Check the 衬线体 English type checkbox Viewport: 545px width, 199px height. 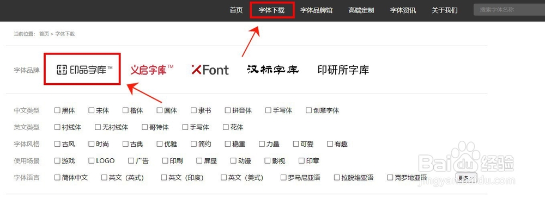pyautogui.click(x=57, y=127)
